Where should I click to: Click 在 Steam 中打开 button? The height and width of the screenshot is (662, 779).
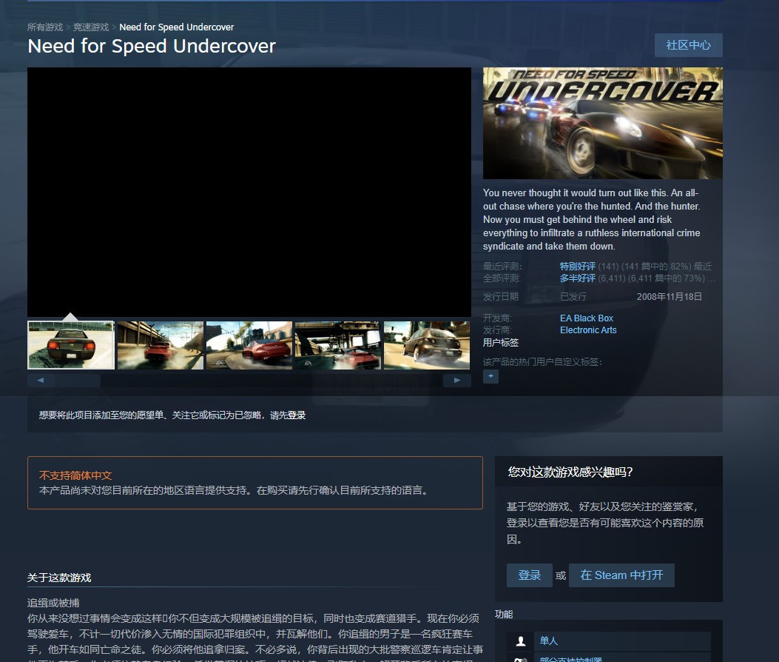[621, 575]
